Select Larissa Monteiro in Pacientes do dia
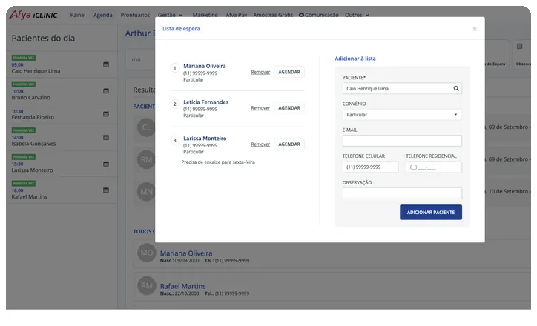This screenshot has width=537, height=326. coord(32,170)
